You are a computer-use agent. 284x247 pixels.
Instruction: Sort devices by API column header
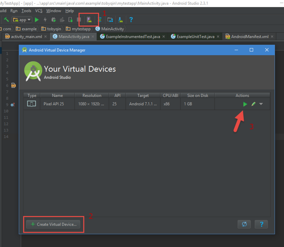[x=118, y=95]
